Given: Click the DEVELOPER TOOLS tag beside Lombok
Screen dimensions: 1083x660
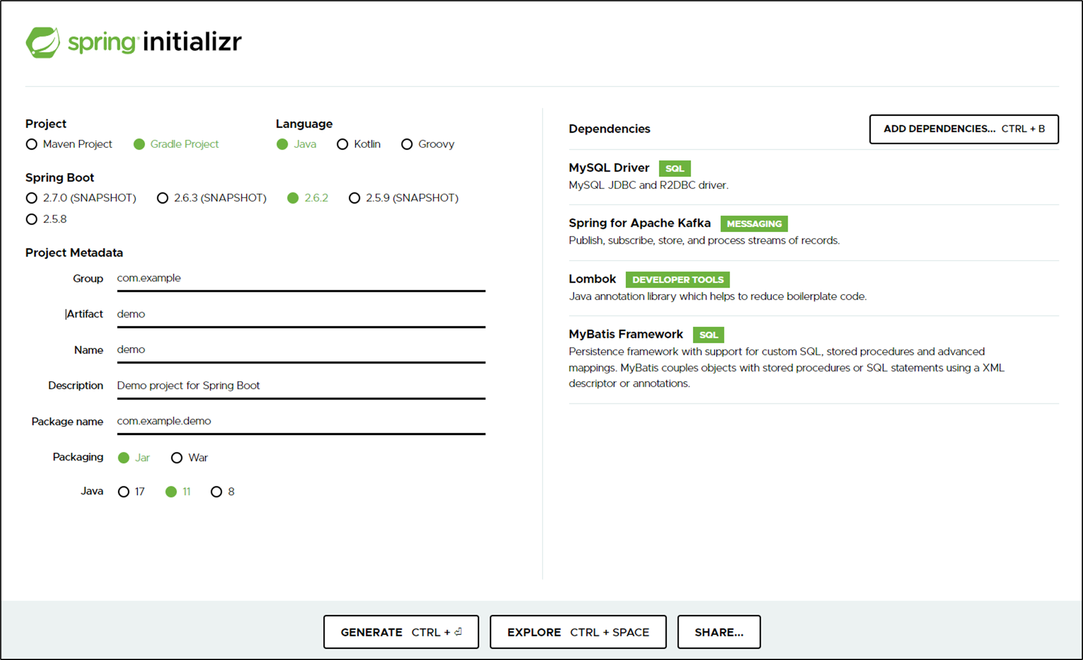Looking at the screenshot, I should click(x=678, y=279).
